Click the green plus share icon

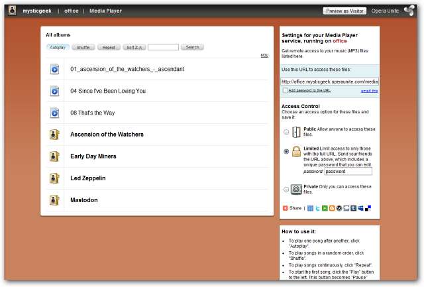tap(325, 208)
